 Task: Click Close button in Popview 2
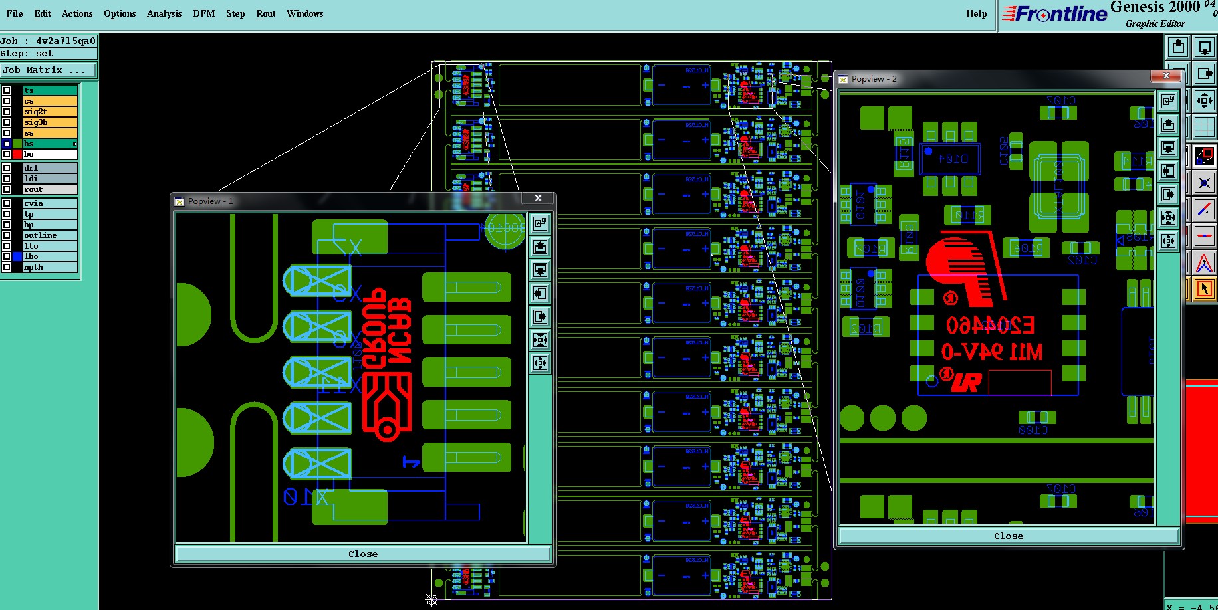1009,536
